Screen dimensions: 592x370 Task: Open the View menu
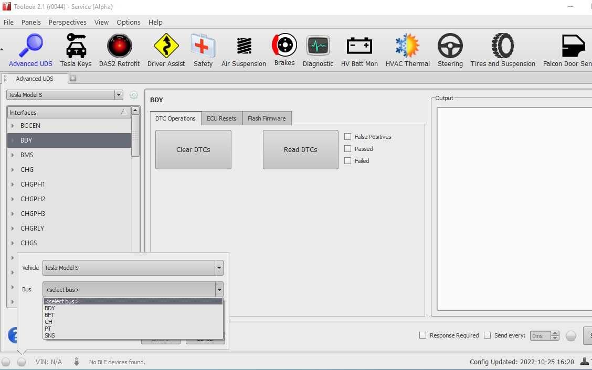click(102, 22)
